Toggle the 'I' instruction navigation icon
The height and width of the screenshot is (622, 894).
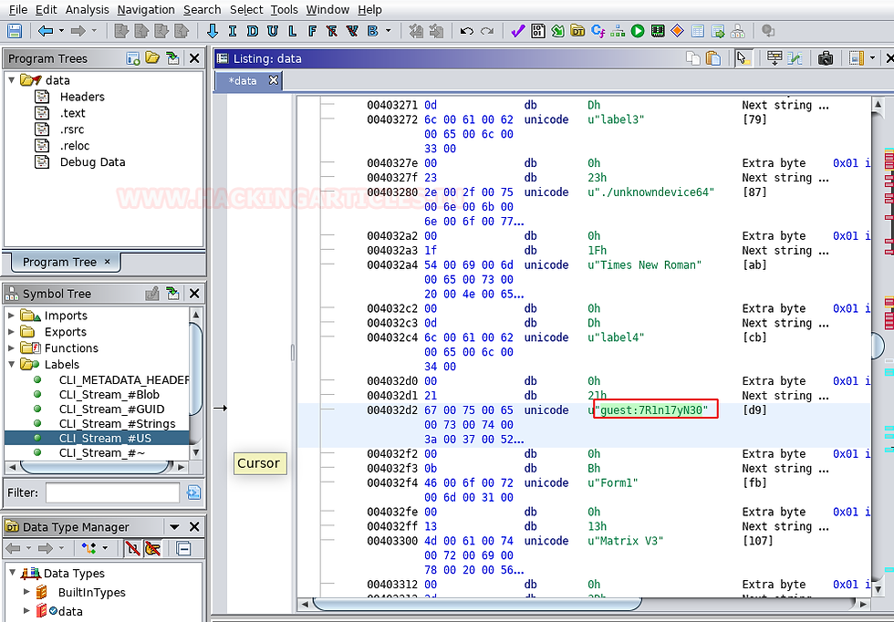click(232, 31)
